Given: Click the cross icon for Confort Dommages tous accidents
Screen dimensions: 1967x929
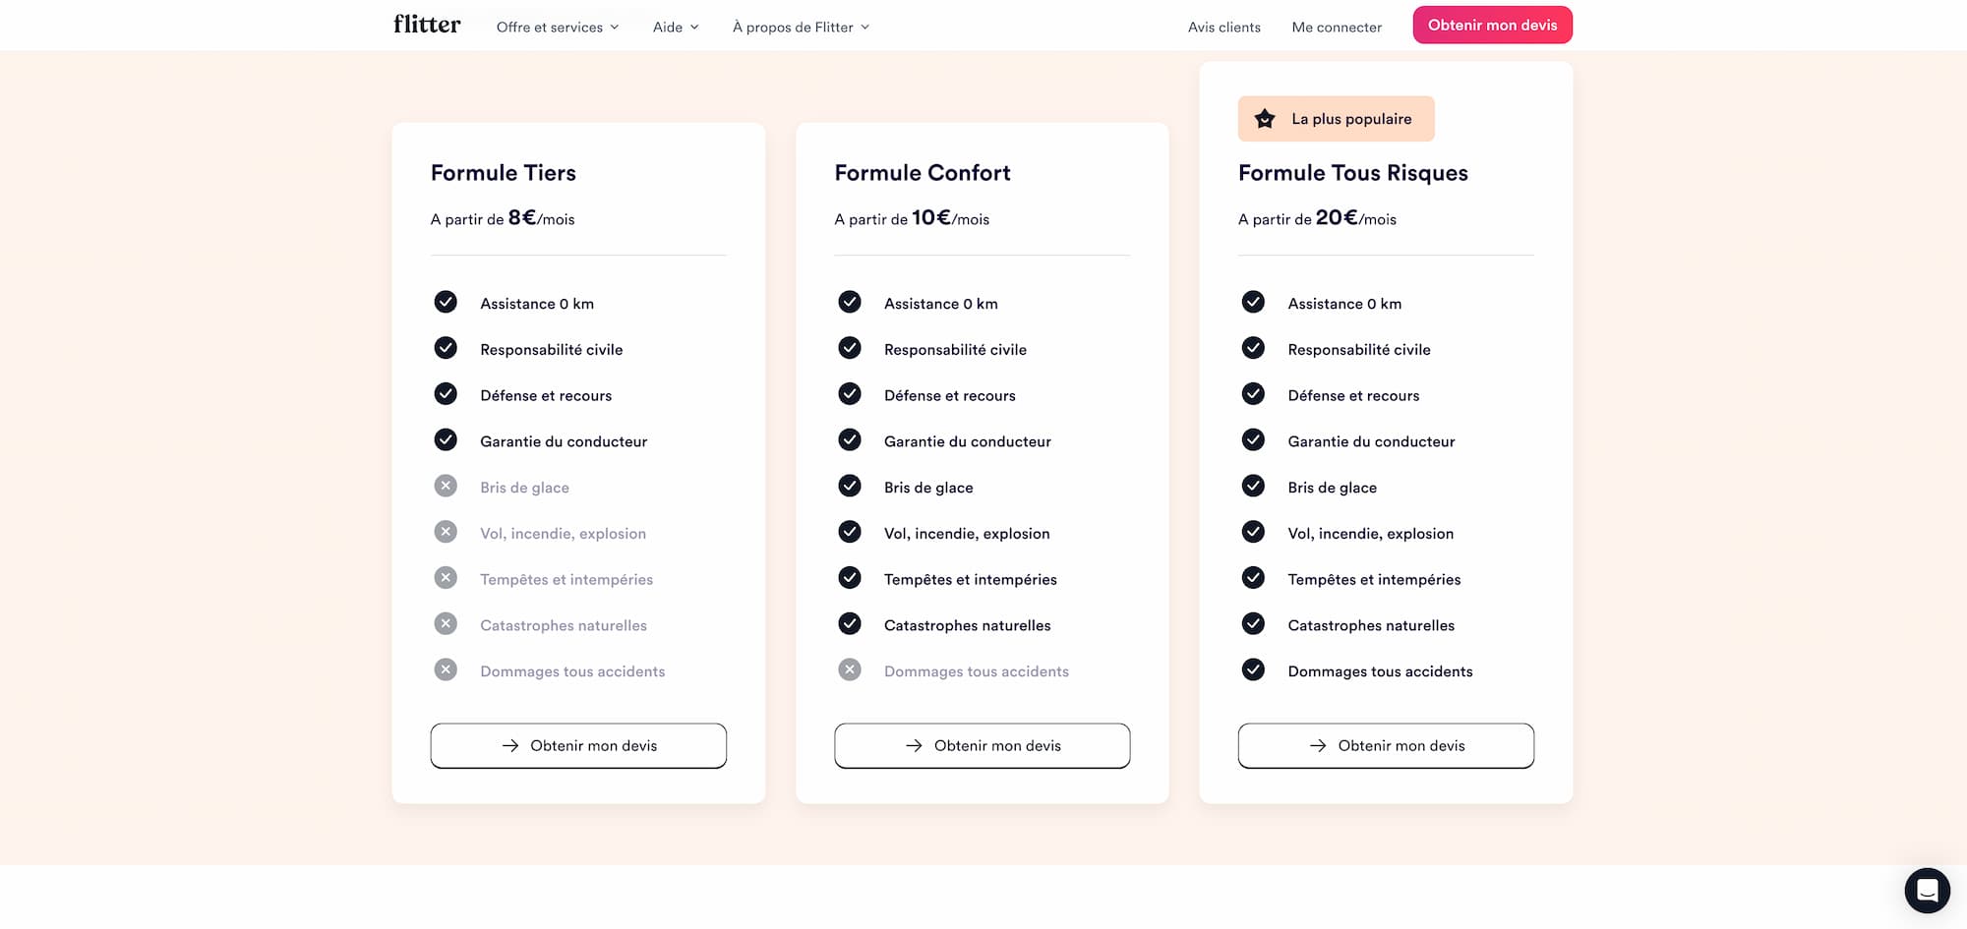Looking at the screenshot, I should [x=850, y=669].
